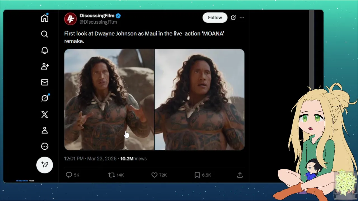
Task: Open the Profile person icon
Action: 44,130
